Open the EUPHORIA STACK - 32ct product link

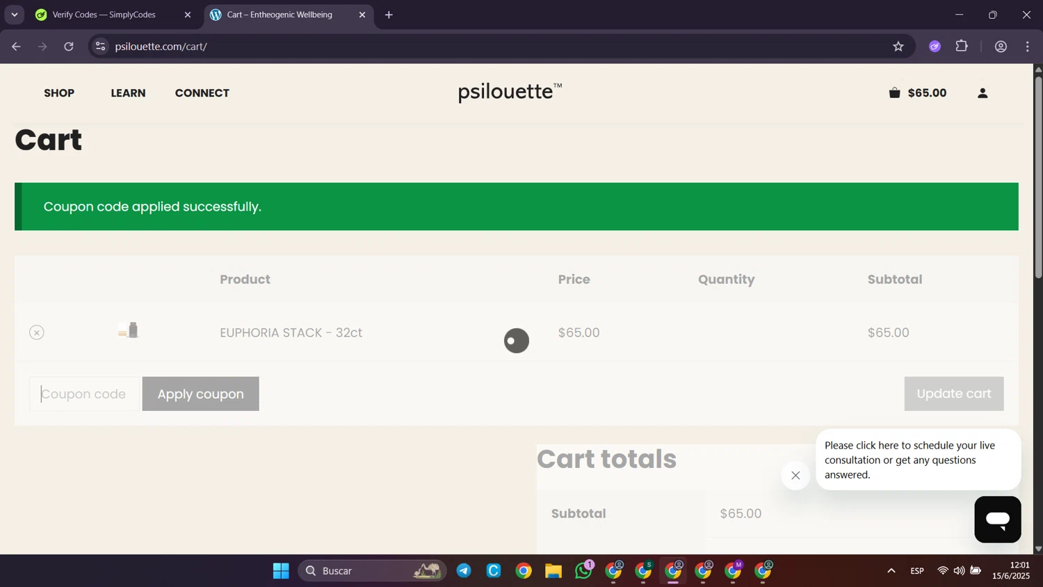291,332
